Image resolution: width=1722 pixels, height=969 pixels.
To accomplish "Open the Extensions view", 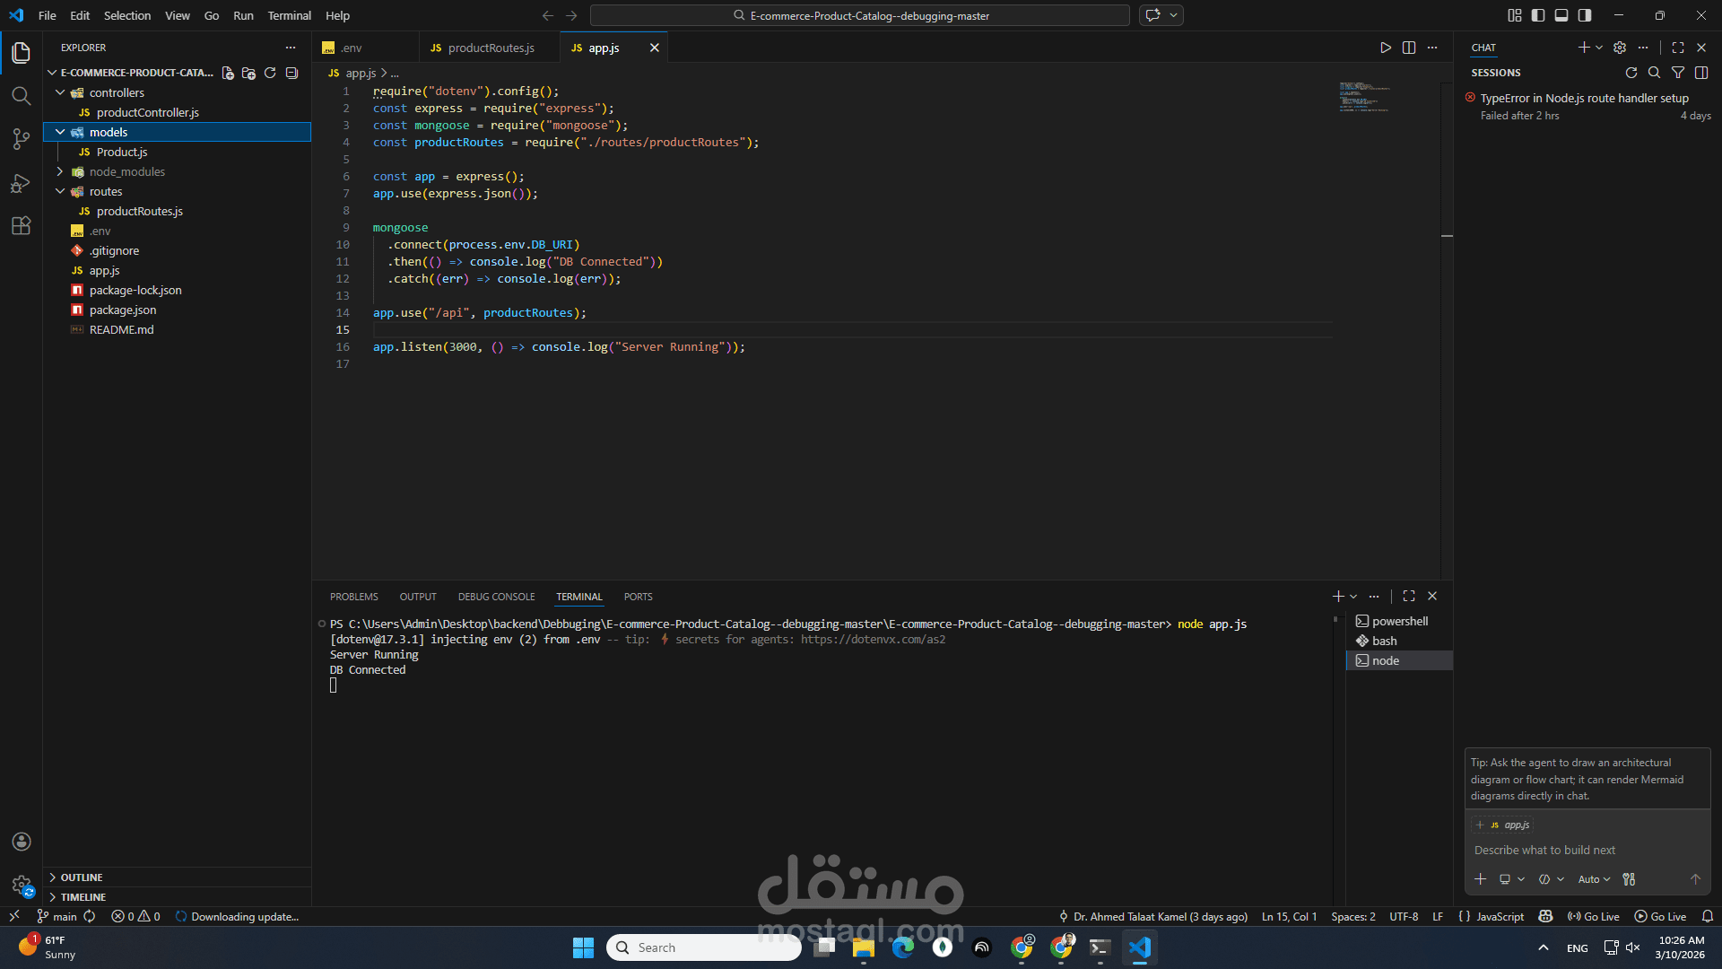I will click(21, 226).
